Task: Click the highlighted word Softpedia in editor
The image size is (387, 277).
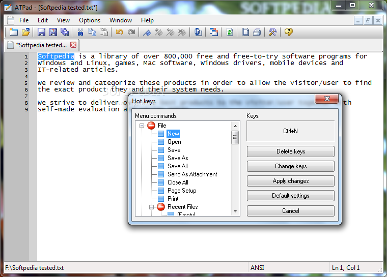Action: [x=56, y=56]
